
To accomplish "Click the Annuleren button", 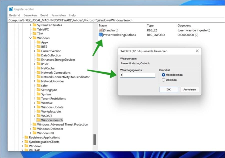I will click(x=189, y=89).
